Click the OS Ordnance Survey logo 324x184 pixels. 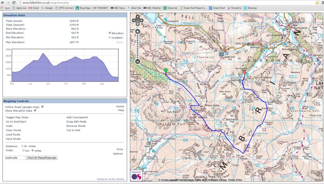pos(136,175)
